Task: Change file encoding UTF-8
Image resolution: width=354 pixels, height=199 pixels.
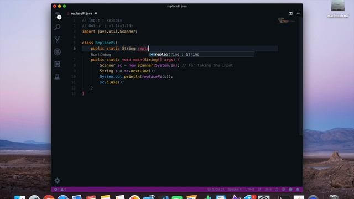Action: pyautogui.click(x=249, y=189)
